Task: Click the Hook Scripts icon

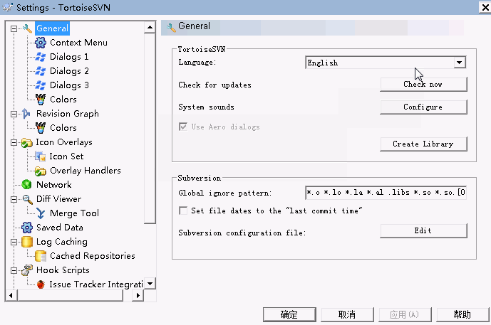Action: tap(27, 270)
